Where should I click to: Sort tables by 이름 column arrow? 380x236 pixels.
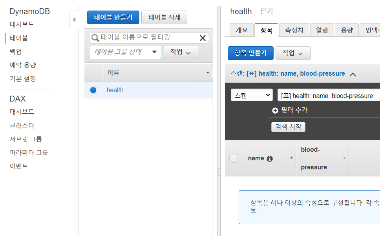[208, 73]
